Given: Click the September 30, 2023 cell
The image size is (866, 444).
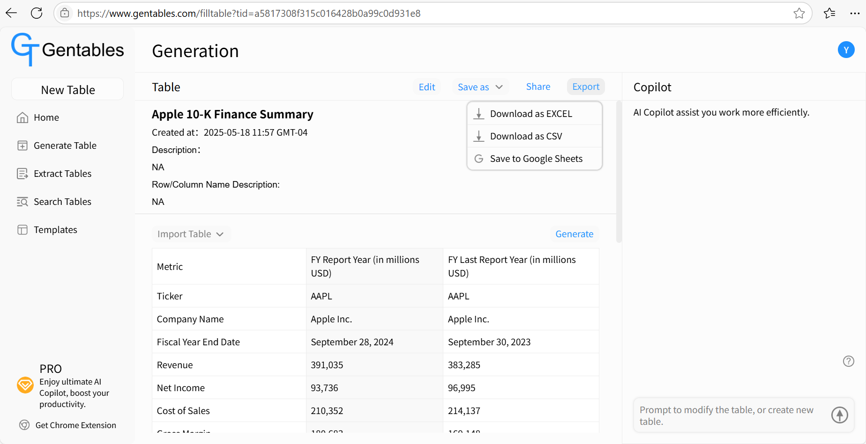Looking at the screenshot, I should pyautogui.click(x=521, y=342).
